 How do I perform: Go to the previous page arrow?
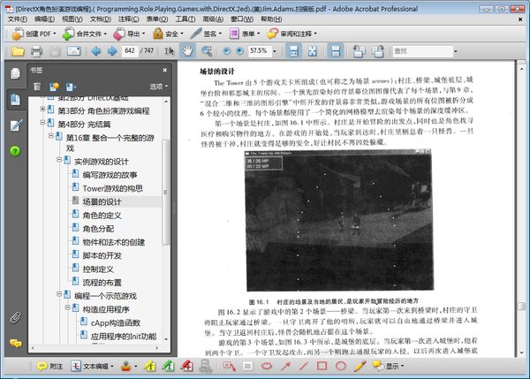click(97, 51)
